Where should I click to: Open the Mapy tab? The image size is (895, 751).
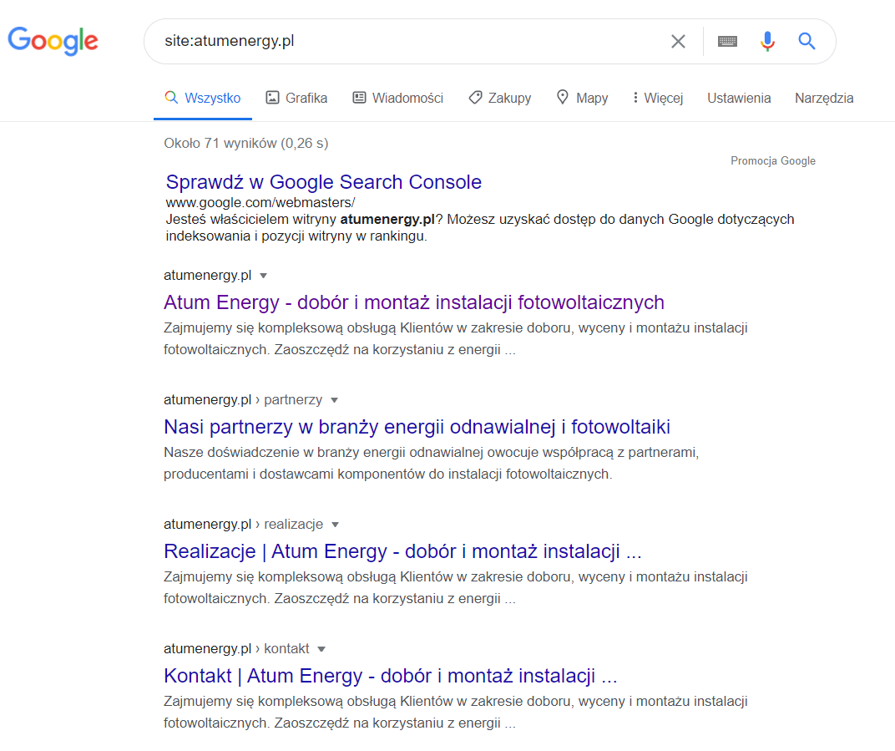point(582,98)
